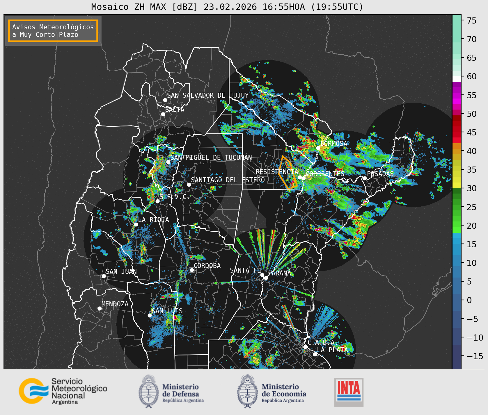
Task: Click the 'SALTA' map label
Action: pyautogui.click(x=175, y=110)
